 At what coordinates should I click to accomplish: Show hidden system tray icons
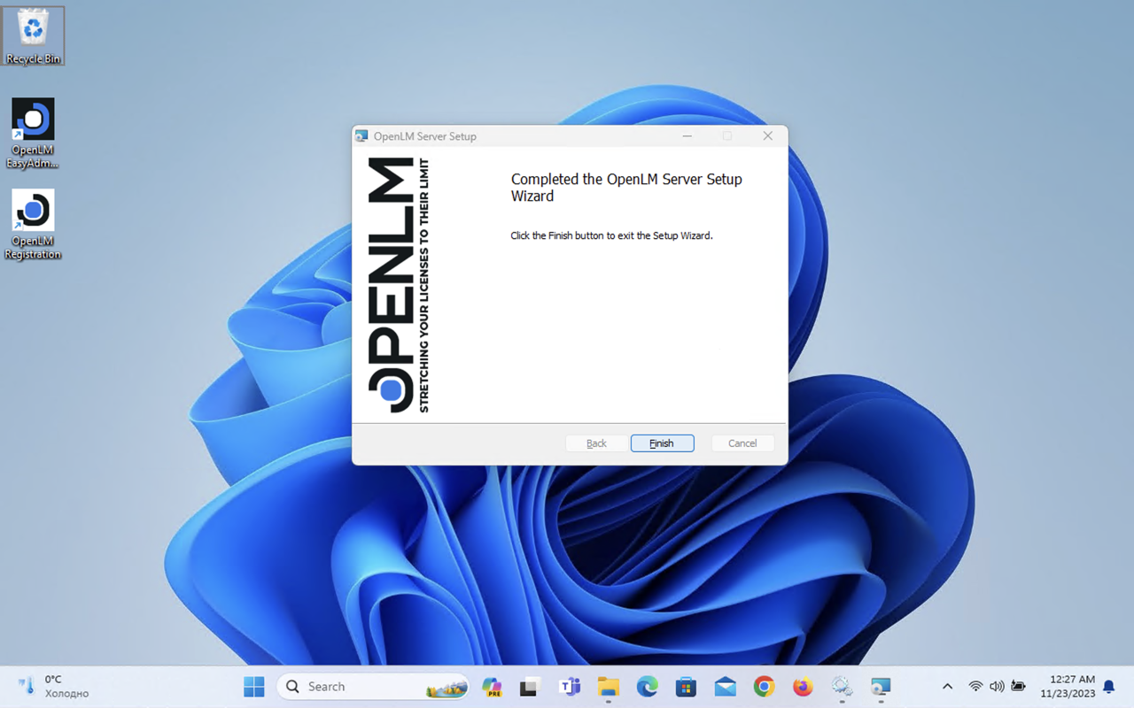(947, 687)
